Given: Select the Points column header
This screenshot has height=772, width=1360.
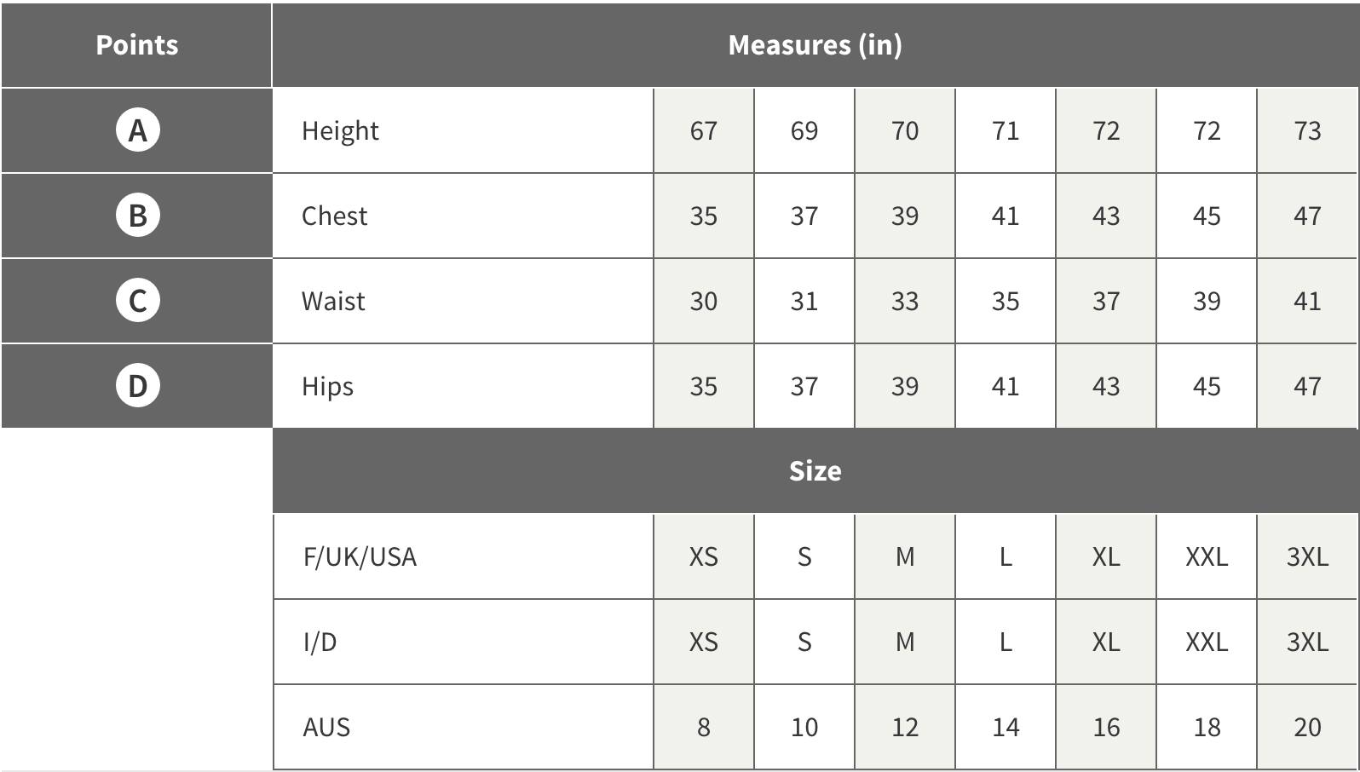Looking at the screenshot, I should (x=136, y=45).
